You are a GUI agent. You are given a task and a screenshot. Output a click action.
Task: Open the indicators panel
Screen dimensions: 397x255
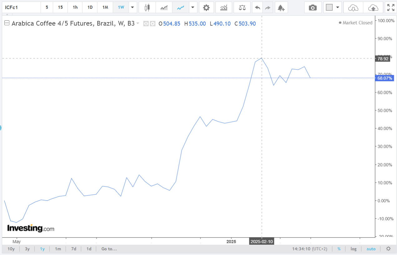point(224,7)
